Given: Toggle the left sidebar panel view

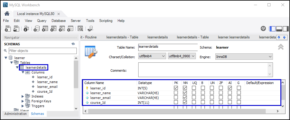Looking at the screenshot, I should [x=272, y=29].
